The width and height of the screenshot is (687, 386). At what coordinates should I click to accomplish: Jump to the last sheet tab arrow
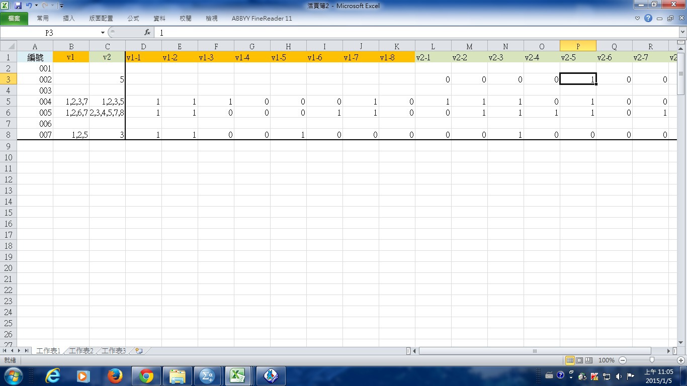pyautogui.click(x=27, y=351)
